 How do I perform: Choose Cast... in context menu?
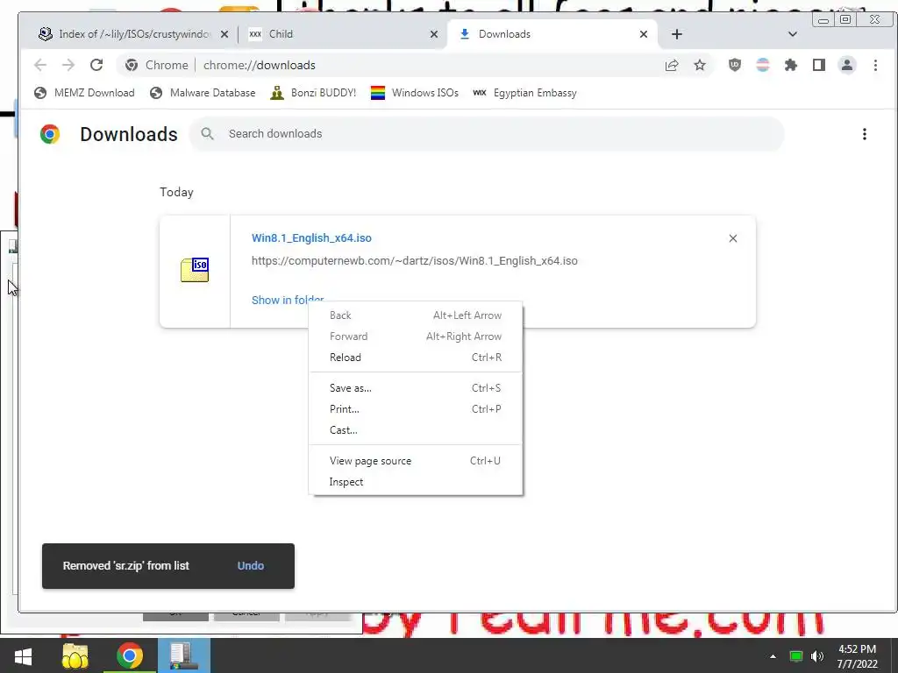(x=415, y=430)
